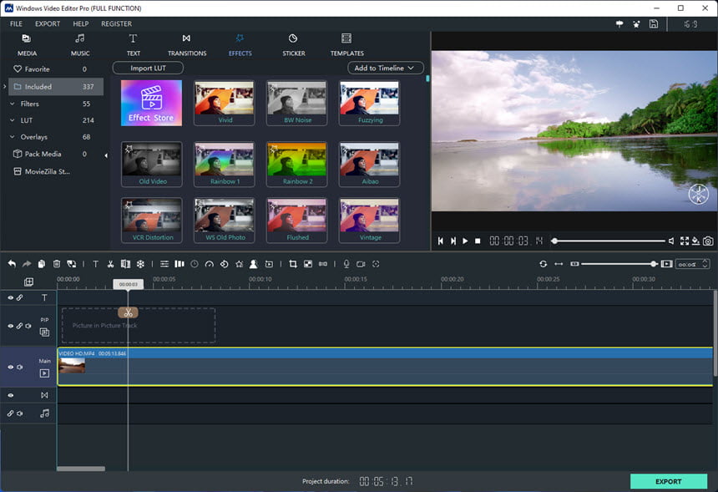Screen dimensions: 718x492
Task: Collapse the Overlays category
Action: (13, 137)
